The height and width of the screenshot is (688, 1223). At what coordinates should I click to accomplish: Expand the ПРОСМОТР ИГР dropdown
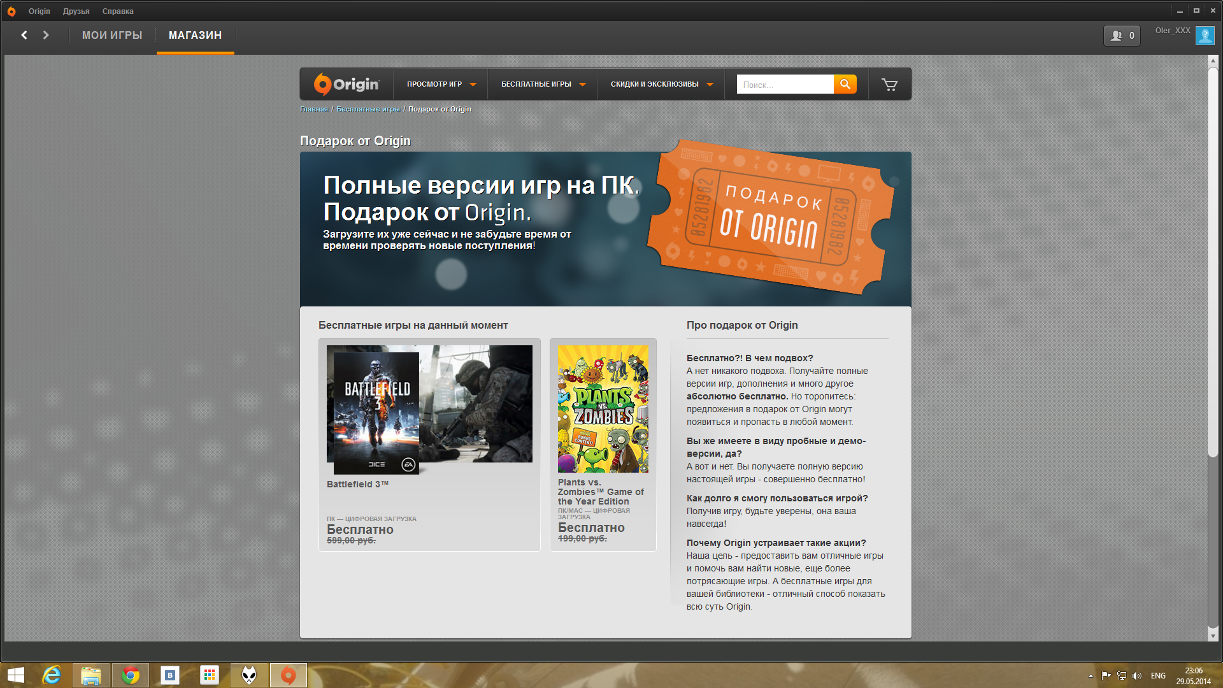click(x=441, y=84)
